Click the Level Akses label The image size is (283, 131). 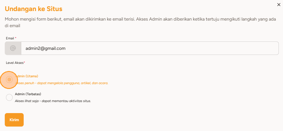pos(14,63)
